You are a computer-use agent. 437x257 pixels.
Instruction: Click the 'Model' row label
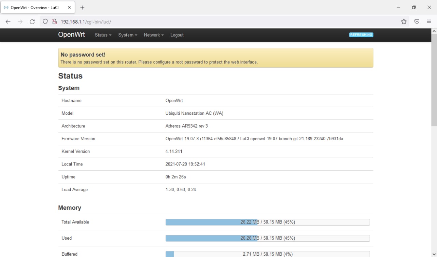coord(67,113)
